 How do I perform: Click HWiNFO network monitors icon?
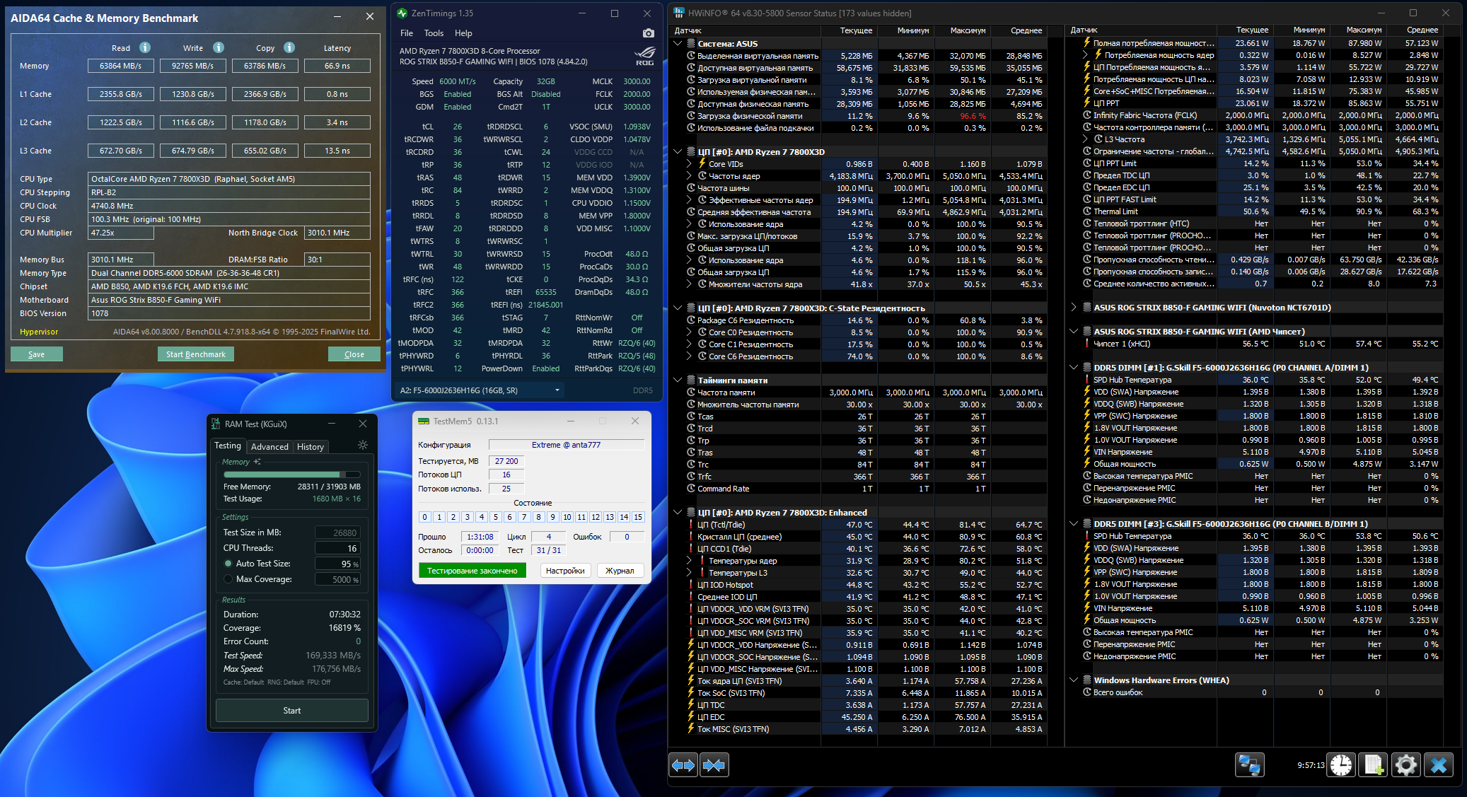coord(1249,764)
